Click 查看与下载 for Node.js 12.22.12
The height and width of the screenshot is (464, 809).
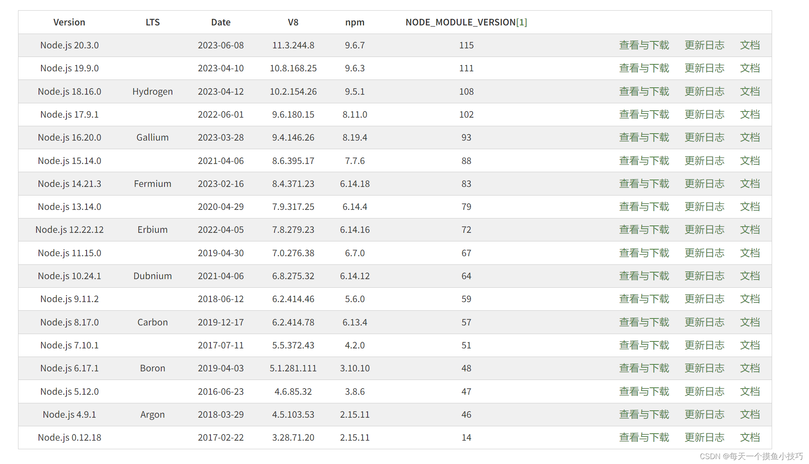pyautogui.click(x=644, y=230)
